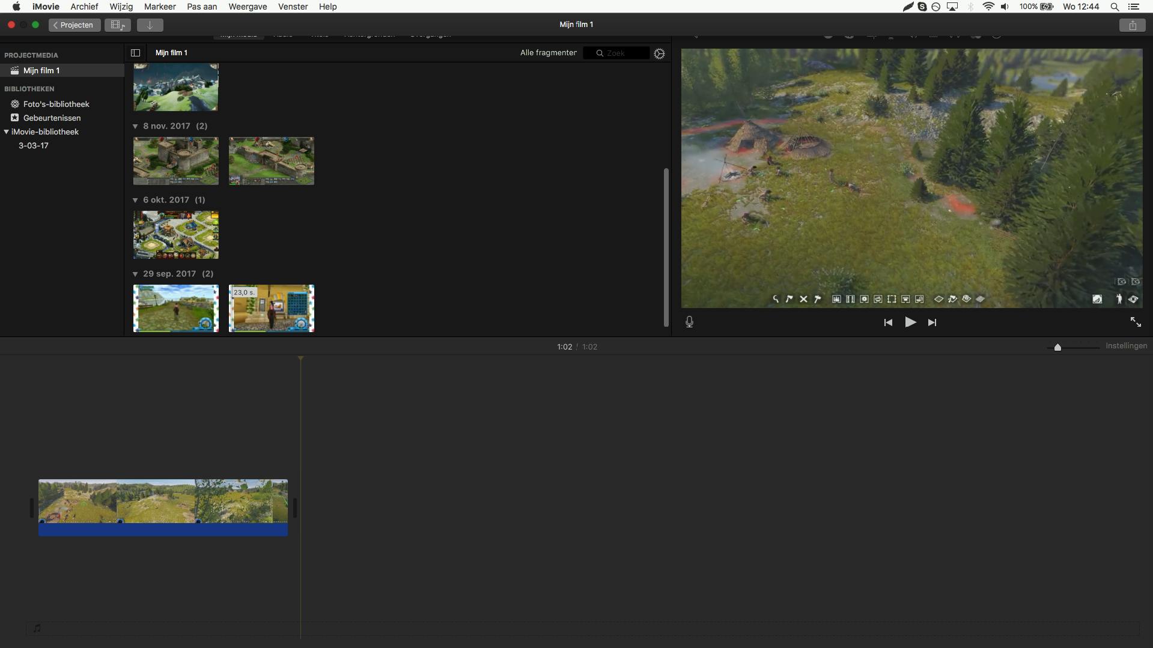Open the Alle fragmenten filter dropdown
The height and width of the screenshot is (648, 1153).
pyautogui.click(x=549, y=53)
